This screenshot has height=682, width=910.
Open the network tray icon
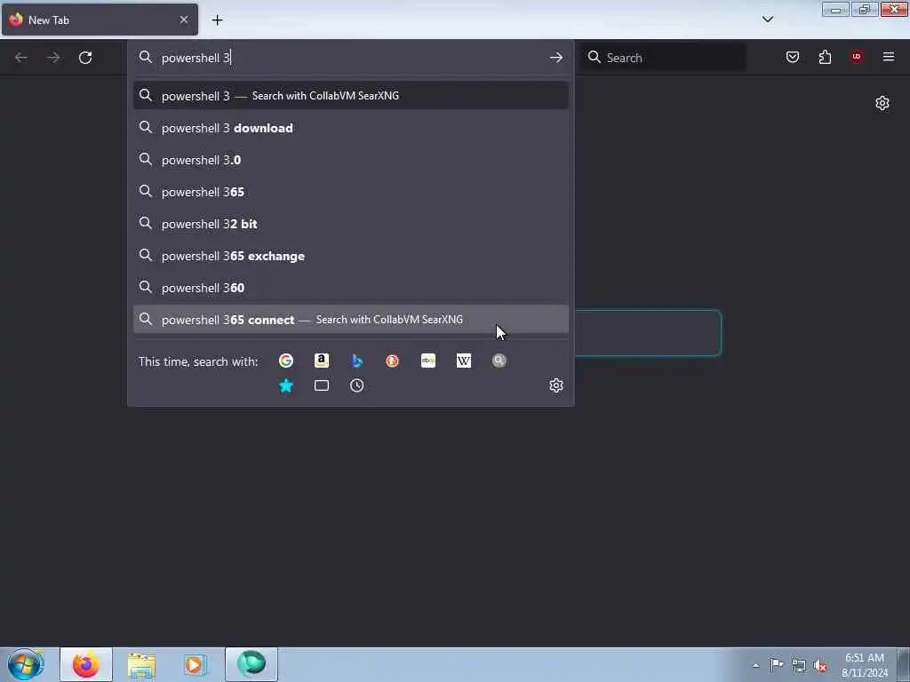(x=799, y=665)
